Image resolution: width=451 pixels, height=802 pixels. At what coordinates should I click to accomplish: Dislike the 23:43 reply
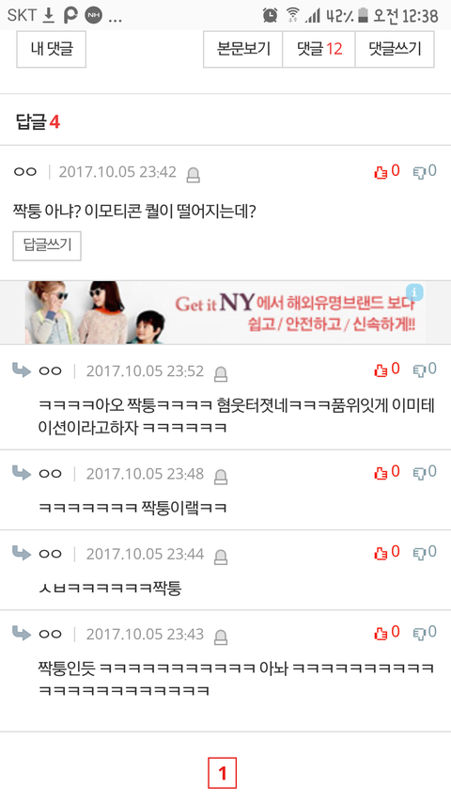(425, 633)
